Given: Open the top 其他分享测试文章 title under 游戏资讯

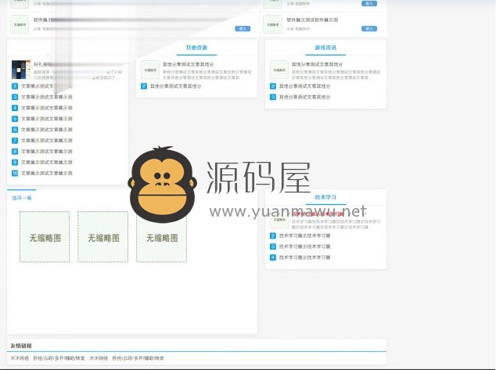Looking at the screenshot, I should (x=317, y=64).
